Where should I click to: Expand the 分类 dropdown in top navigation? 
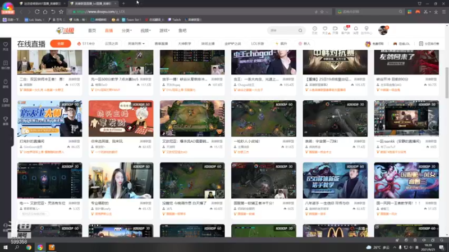(x=127, y=31)
